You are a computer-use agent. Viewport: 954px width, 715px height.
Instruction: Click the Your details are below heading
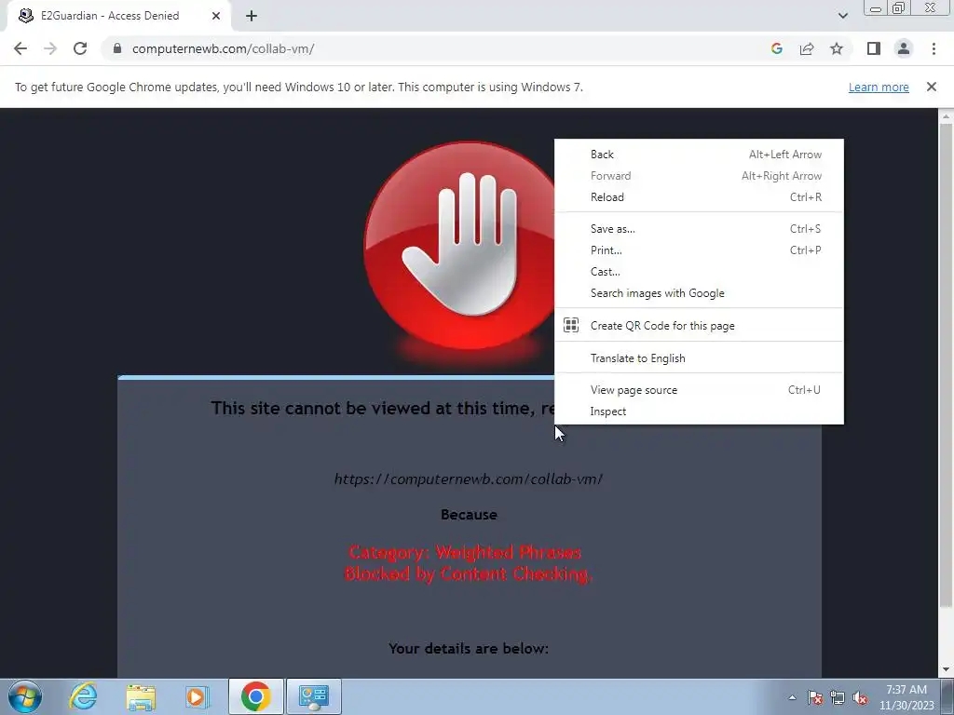469,649
